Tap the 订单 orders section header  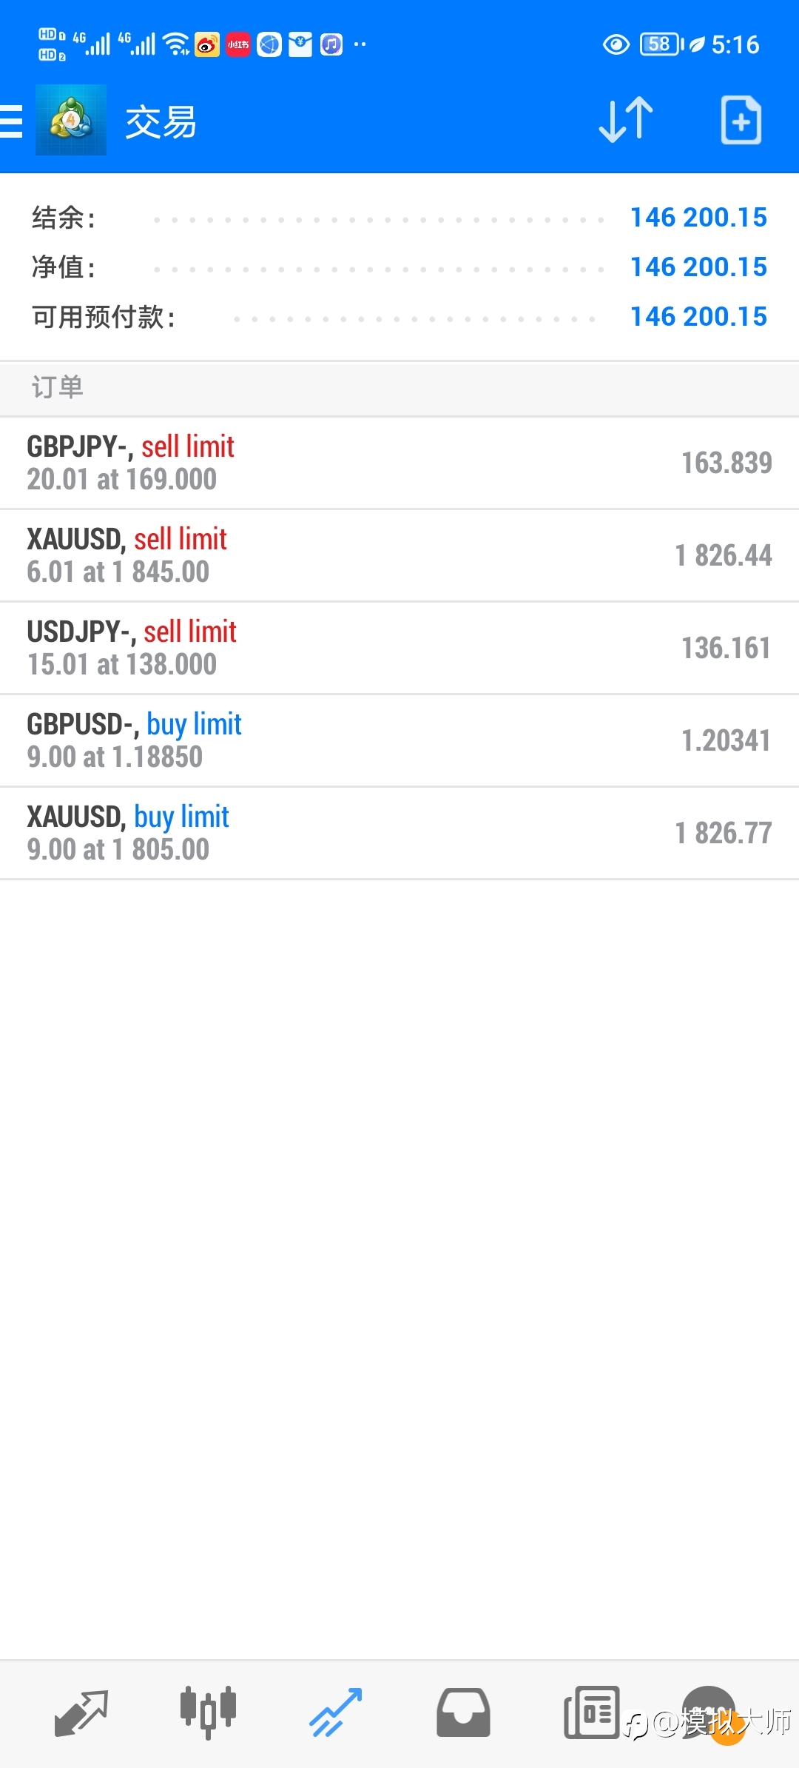[x=399, y=388]
